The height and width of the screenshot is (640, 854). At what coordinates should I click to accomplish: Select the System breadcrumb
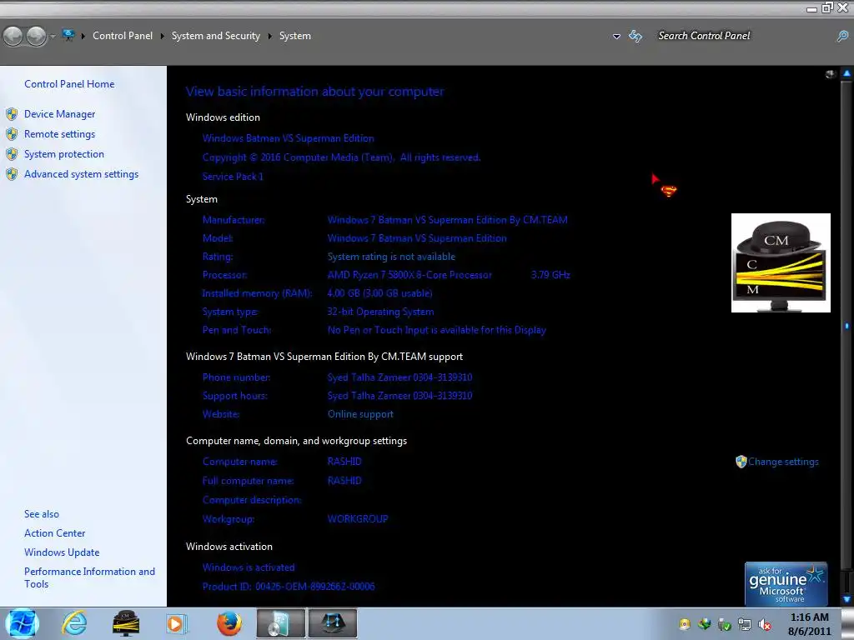click(x=295, y=35)
